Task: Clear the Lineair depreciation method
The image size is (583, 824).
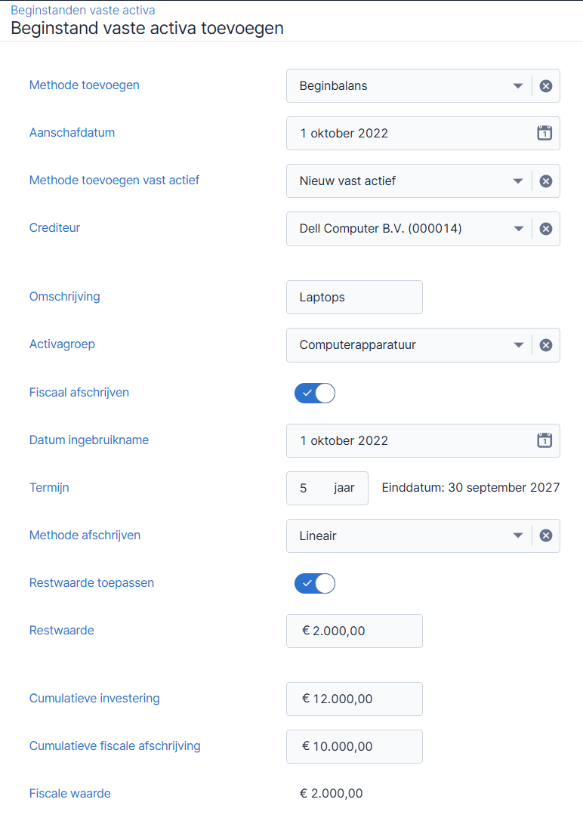Action: [x=546, y=535]
